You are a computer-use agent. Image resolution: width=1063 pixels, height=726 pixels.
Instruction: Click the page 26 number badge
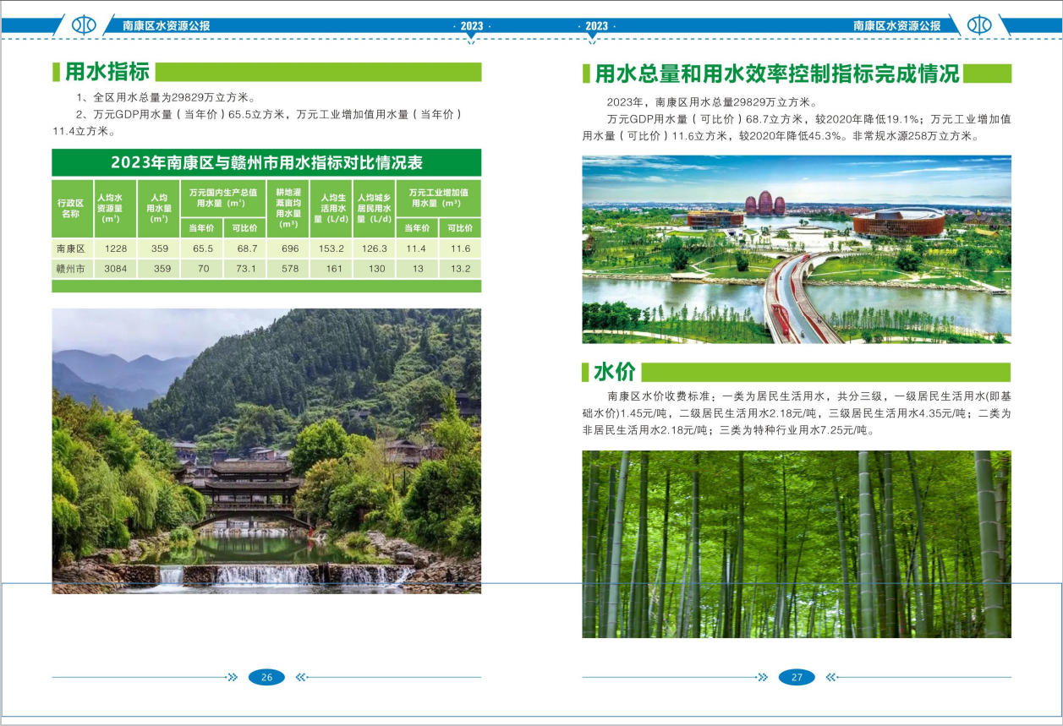[266, 677]
